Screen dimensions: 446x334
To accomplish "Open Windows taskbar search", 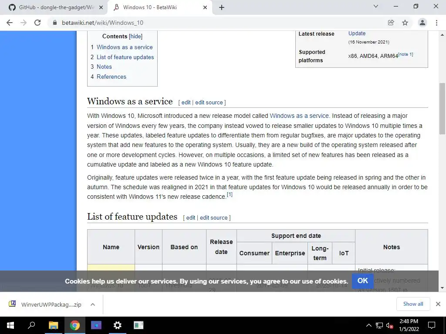I will (x=31, y=325).
